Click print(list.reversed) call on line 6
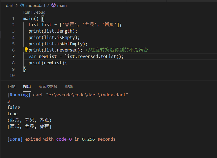 (x=55, y=50)
